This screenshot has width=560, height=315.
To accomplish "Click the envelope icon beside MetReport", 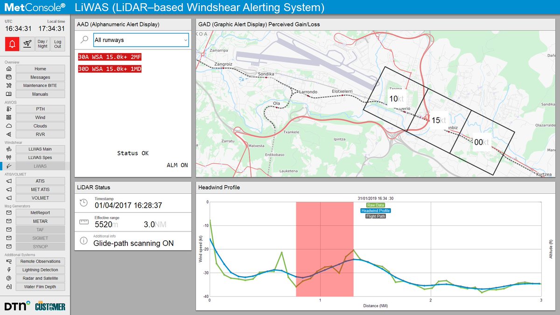I will tap(8, 212).
